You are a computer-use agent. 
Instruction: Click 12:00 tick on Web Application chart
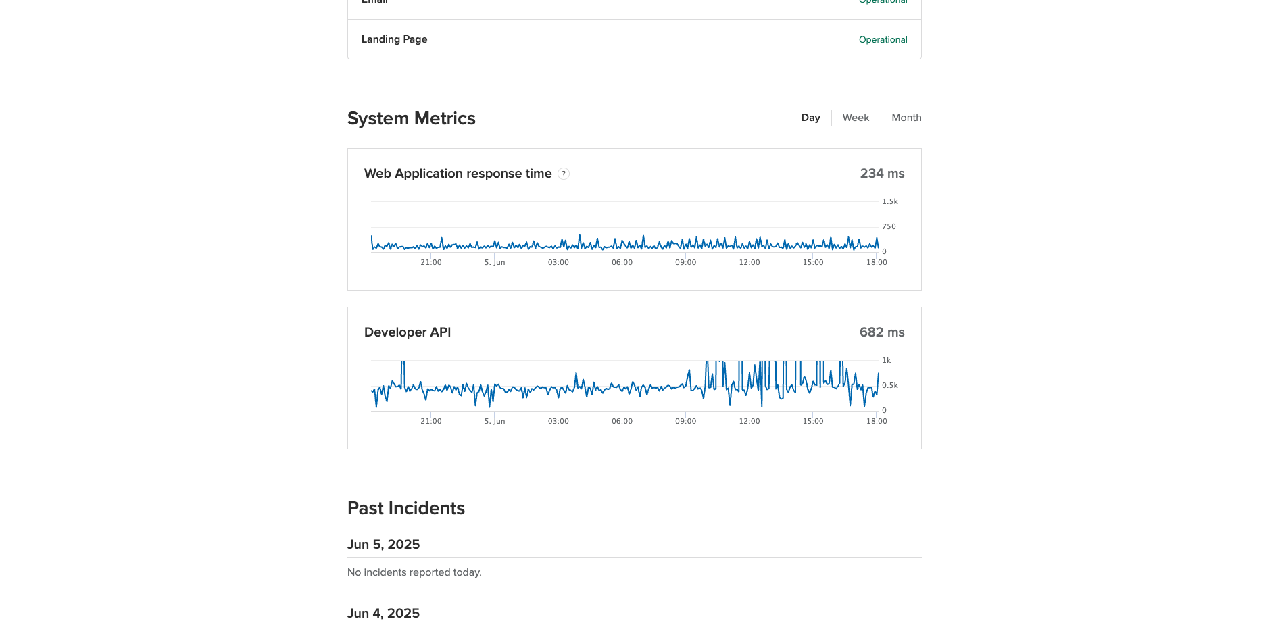[749, 262]
